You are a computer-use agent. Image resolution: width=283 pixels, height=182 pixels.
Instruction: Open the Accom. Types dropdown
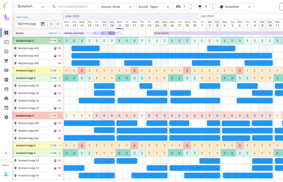(154, 7)
